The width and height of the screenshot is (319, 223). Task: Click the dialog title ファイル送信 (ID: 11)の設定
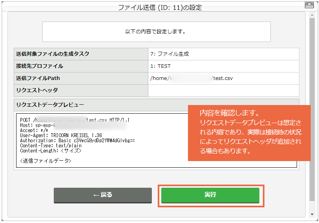tap(160, 7)
